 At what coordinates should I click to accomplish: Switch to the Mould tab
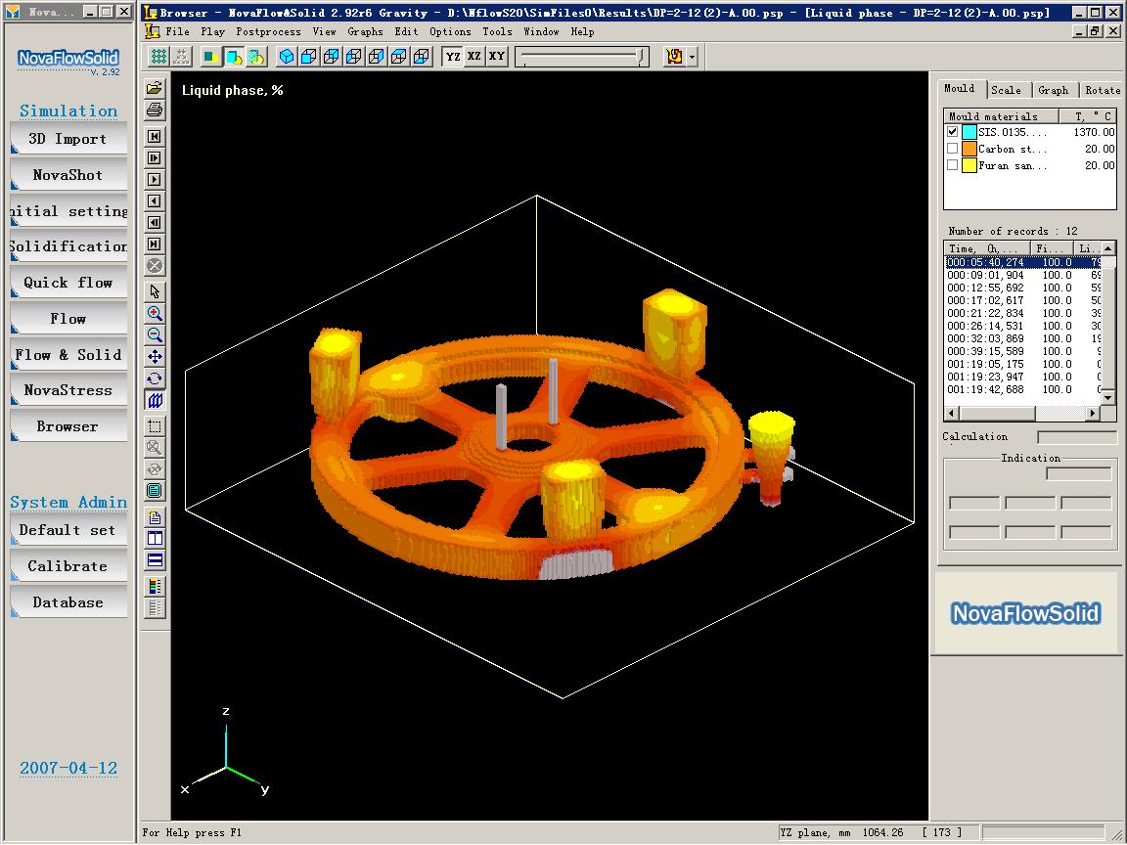pos(961,88)
